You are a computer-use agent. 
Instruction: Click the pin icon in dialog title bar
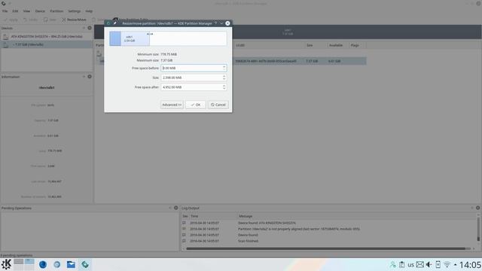(115, 23)
